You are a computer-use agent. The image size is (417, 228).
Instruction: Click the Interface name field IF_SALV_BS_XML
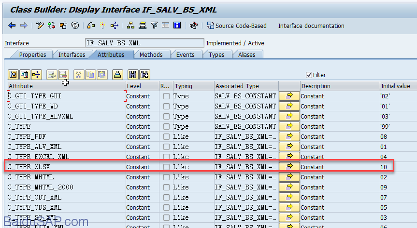[144, 43]
